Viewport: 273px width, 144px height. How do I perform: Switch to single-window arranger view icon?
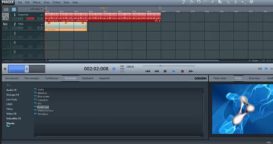(x=6, y=9)
